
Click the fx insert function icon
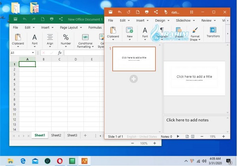click(60, 53)
